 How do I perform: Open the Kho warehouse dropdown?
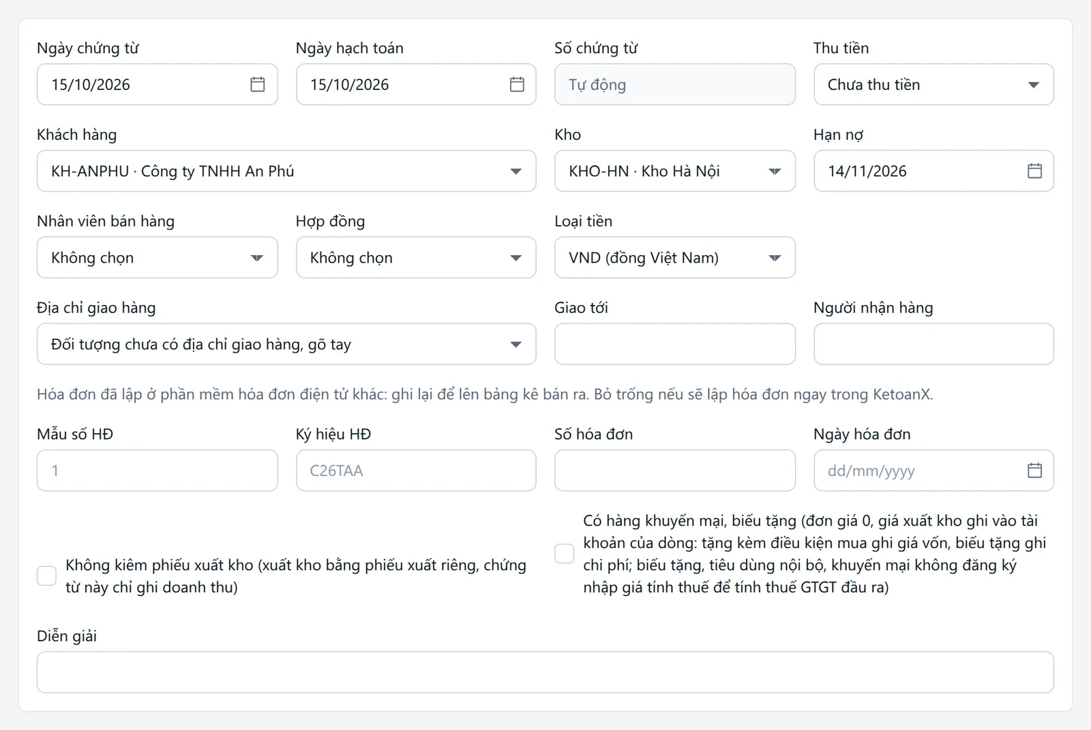click(x=674, y=171)
